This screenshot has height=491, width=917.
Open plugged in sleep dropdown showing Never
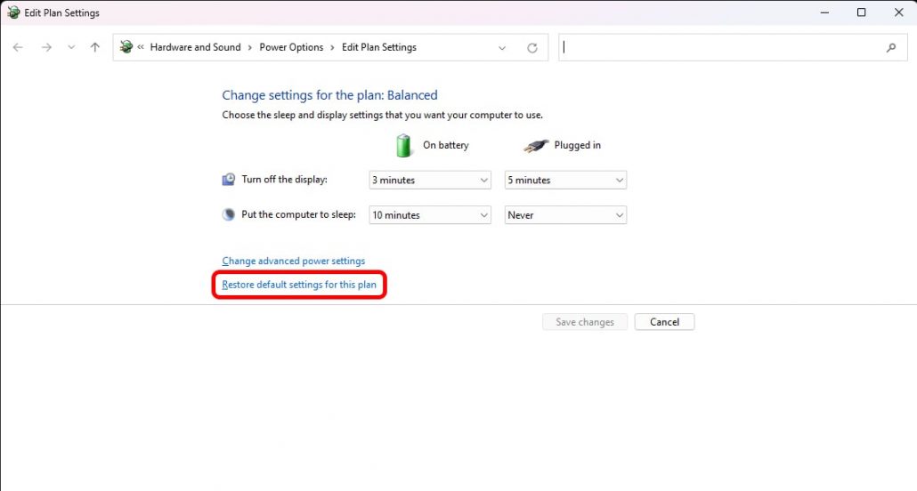coord(565,215)
